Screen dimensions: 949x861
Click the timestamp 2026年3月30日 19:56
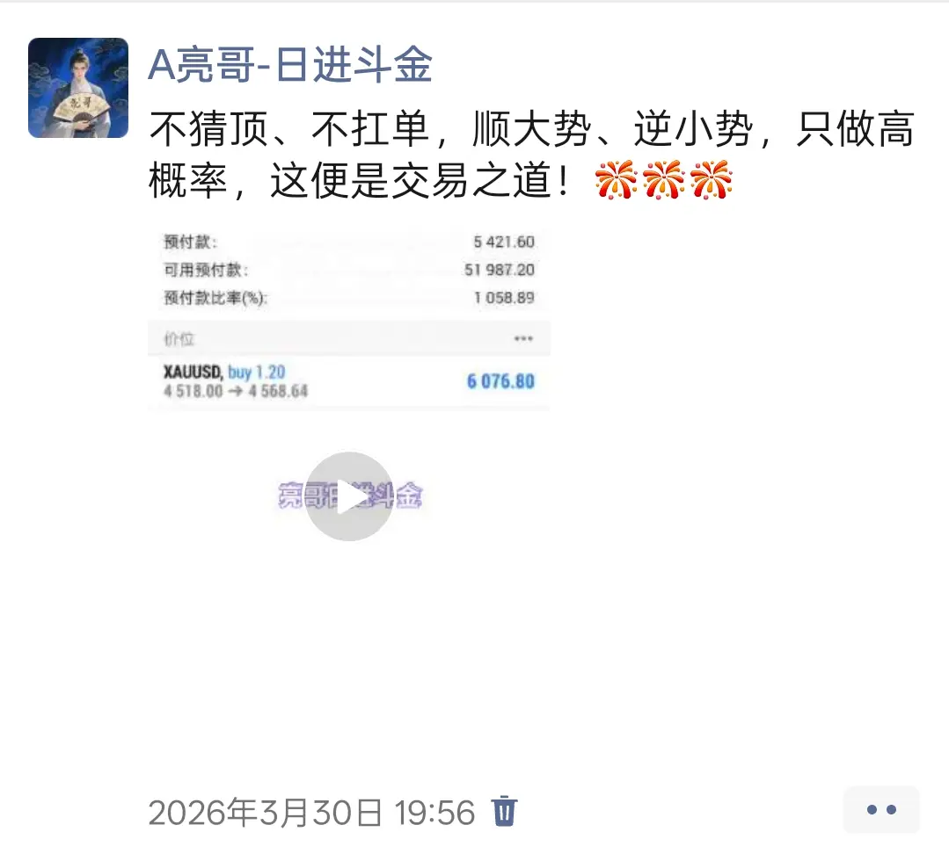coord(311,812)
